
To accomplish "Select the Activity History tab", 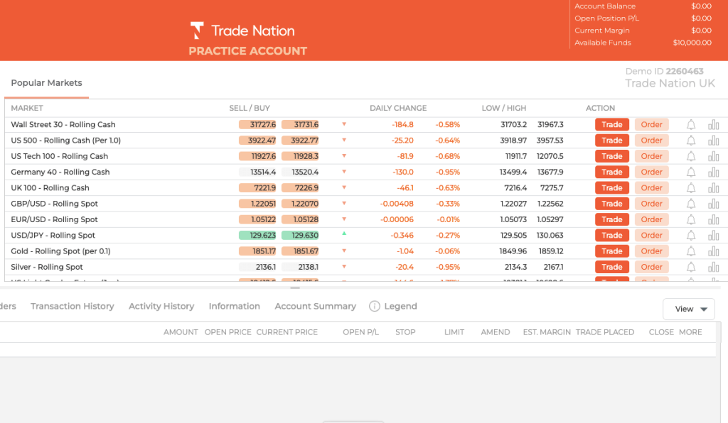I will pos(161,306).
